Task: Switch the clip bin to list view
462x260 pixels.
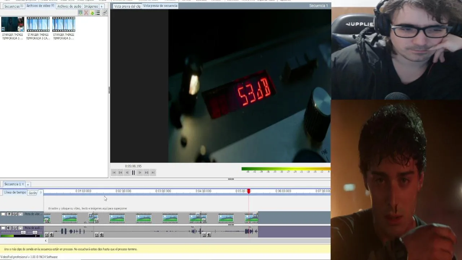Action: point(98,13)
